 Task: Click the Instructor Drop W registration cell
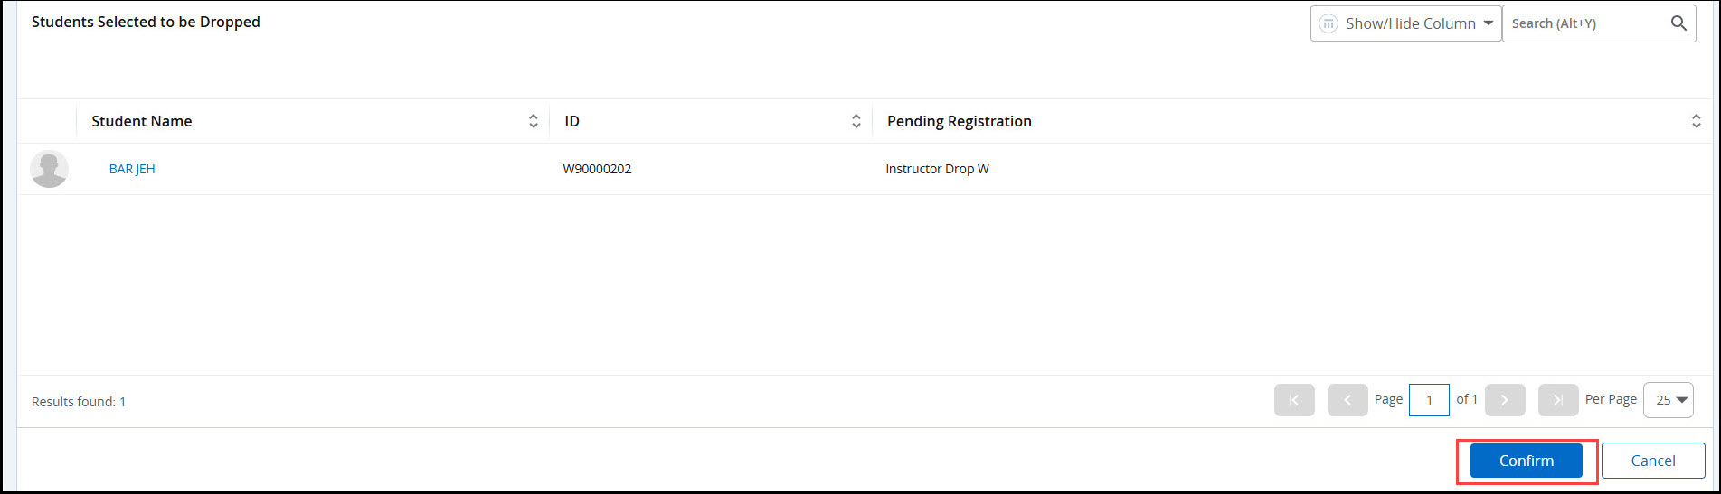(937, 169)
